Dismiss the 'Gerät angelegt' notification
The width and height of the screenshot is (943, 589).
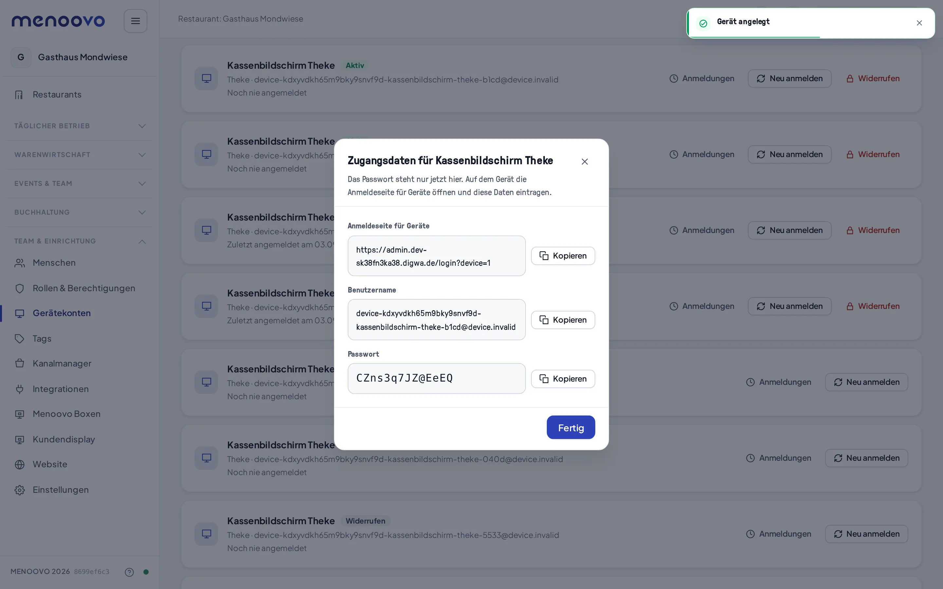919,23
